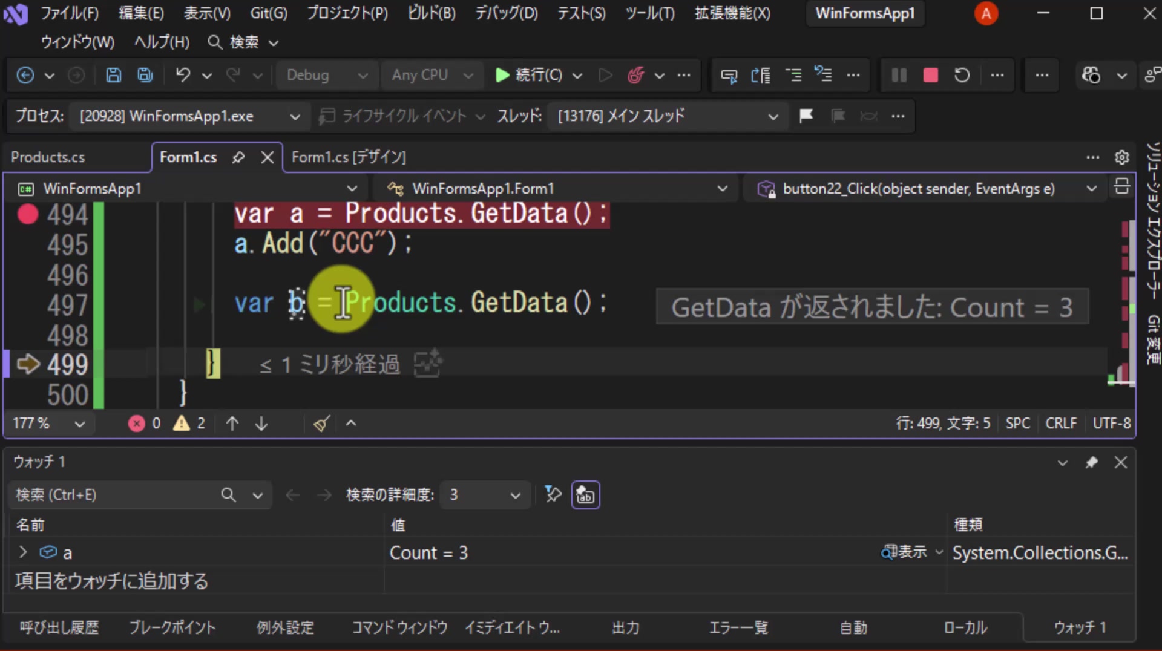Screen dimensions: 1162x651
Task: Click the editor settings gear icon
Action: (1121, 157)
